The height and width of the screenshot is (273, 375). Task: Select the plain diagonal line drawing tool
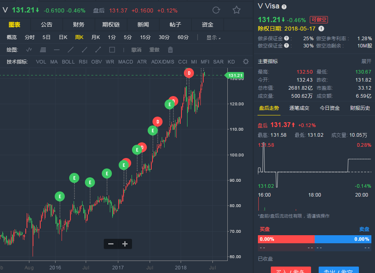(x=70, y=50)
